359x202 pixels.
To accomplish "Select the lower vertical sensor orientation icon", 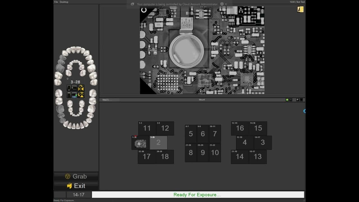I will 69,95.
